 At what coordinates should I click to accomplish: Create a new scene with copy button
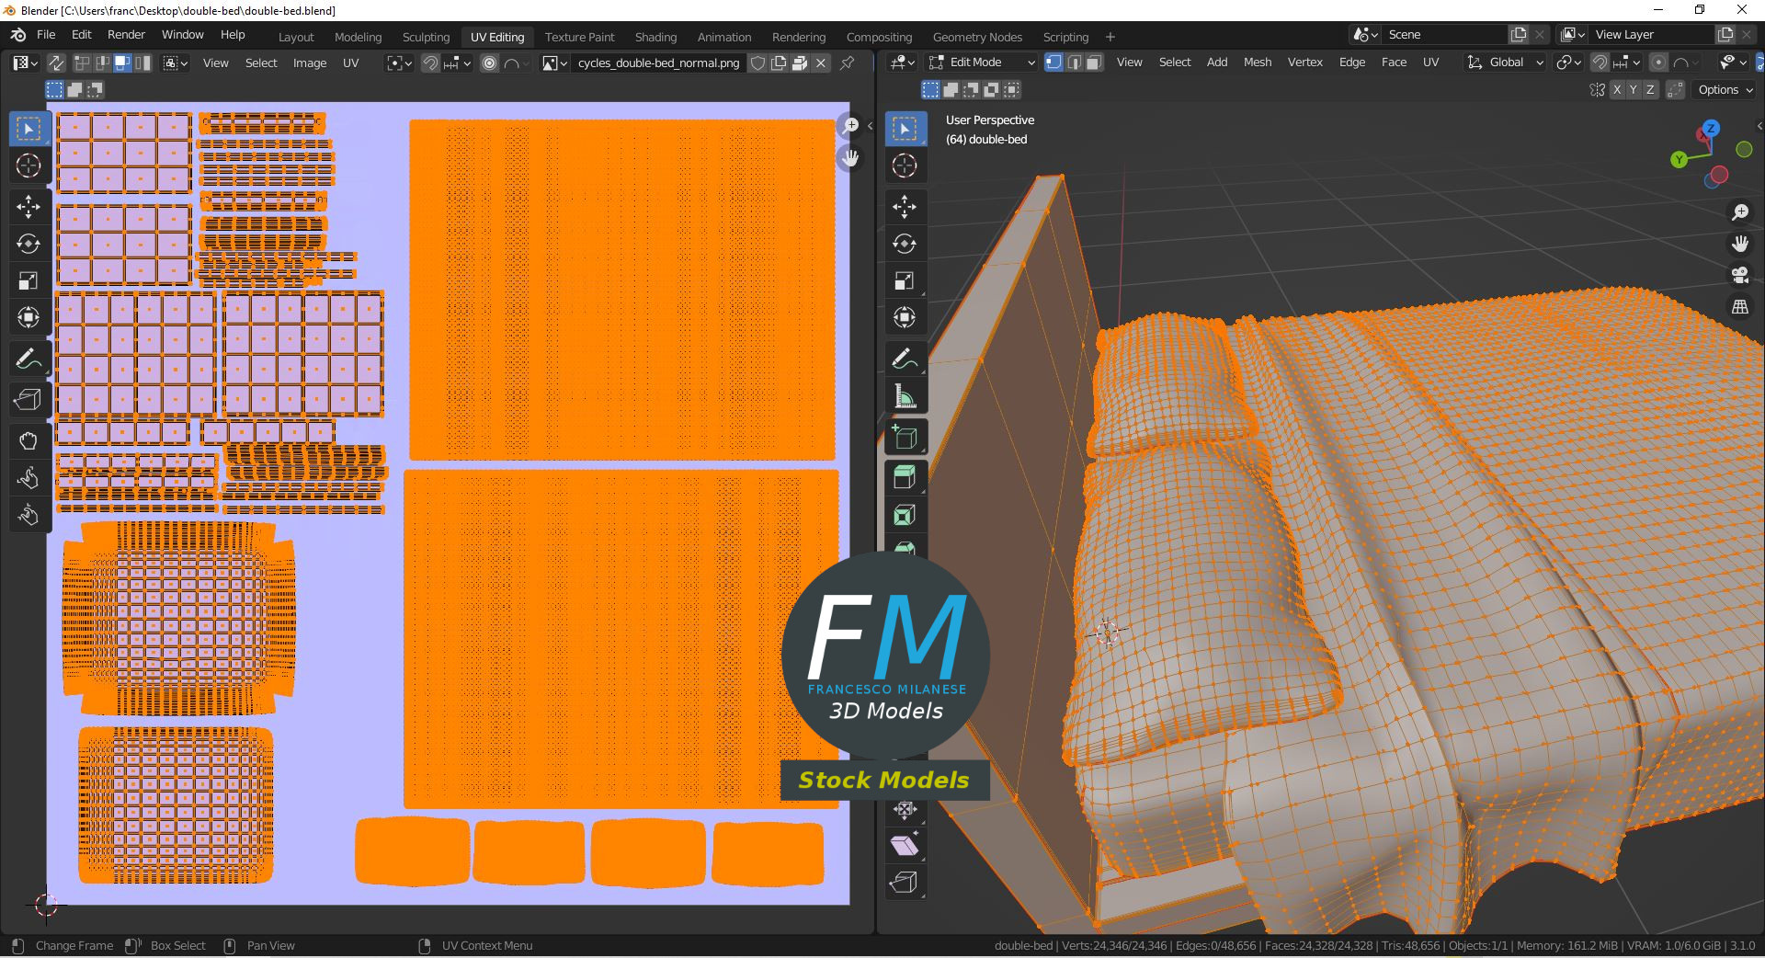[1519, 34]
